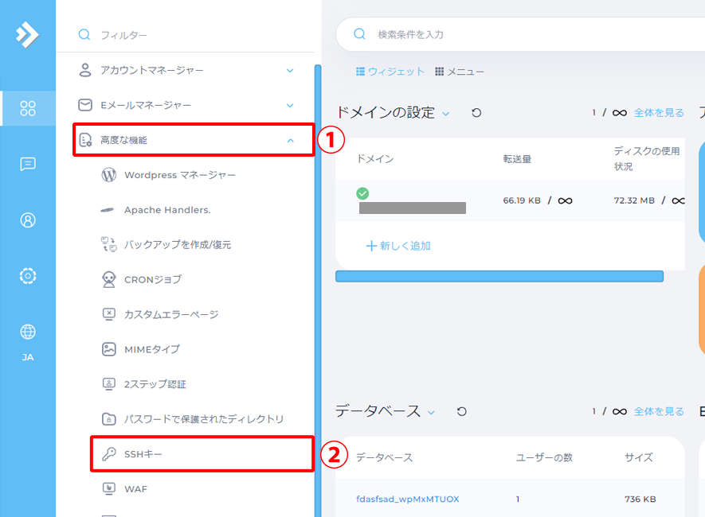Open the settings gear icon in left rail
Image resolution: width=705 pixels, height=517 pixels.
(28, 276)
